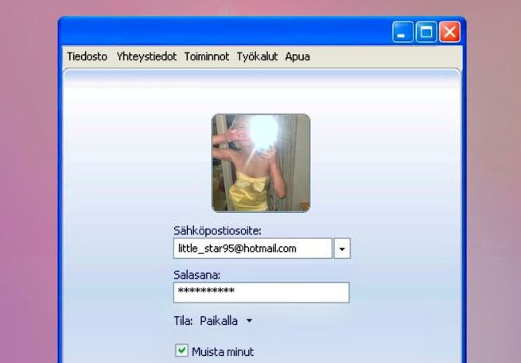
Task: Uncheck the Muista minut checkbox
Action: point(181,350)
